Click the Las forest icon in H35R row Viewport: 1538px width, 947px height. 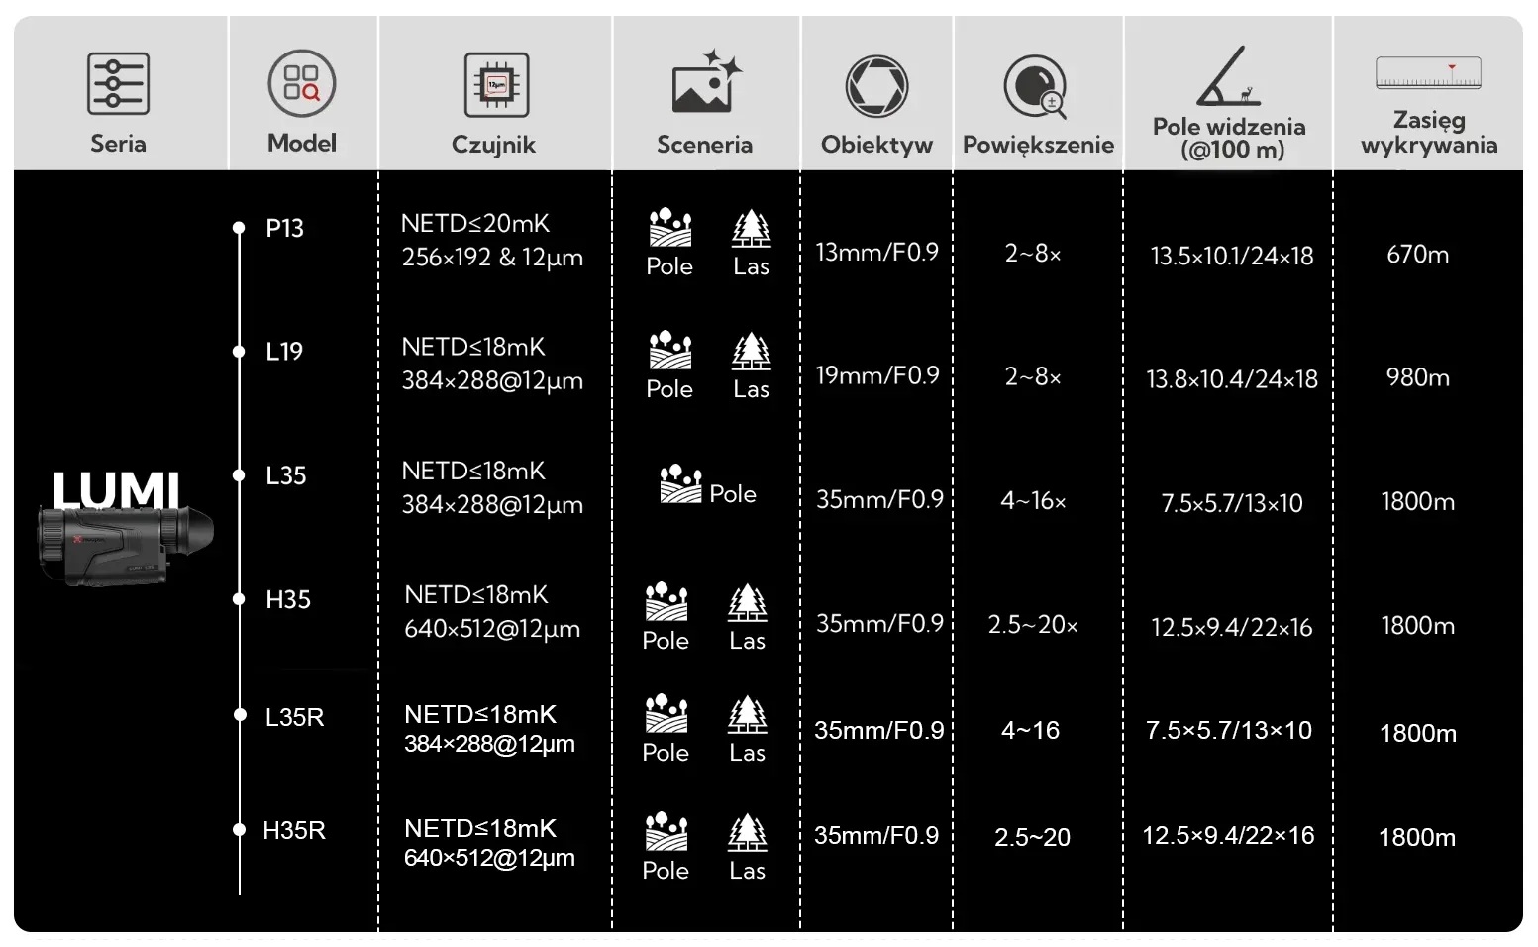(747, 833)
